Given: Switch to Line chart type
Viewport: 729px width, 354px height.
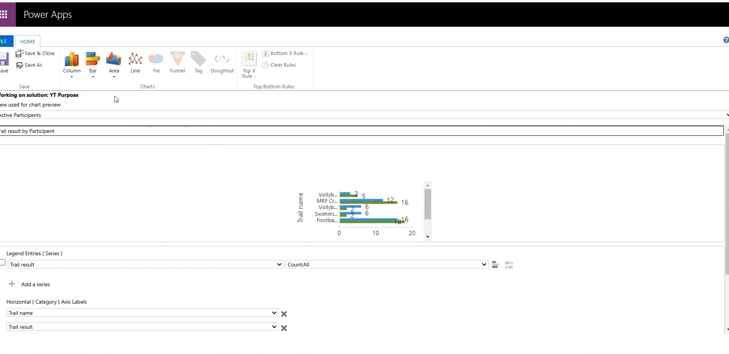Looking at the screenshot, I should coord(135,60).
